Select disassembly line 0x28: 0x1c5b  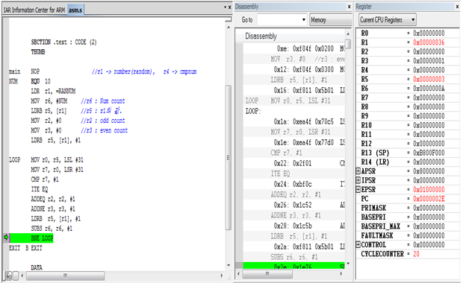(x=294, y=226)
